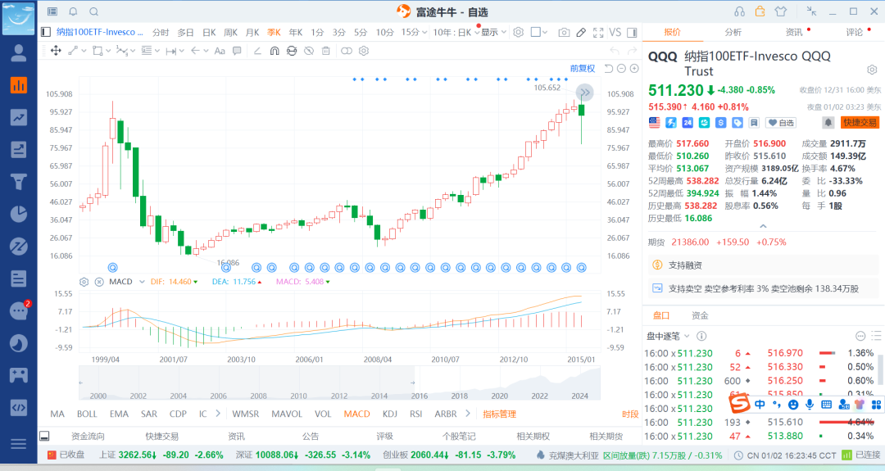Hide drawings with the crossed-eye icon
The width and height of the screenshot is (885, 471).
click(x=309, y=51)
